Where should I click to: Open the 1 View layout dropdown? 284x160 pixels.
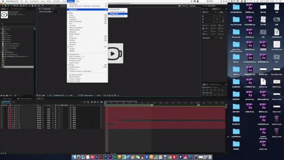pyautogui.click(x=99, y=96)
